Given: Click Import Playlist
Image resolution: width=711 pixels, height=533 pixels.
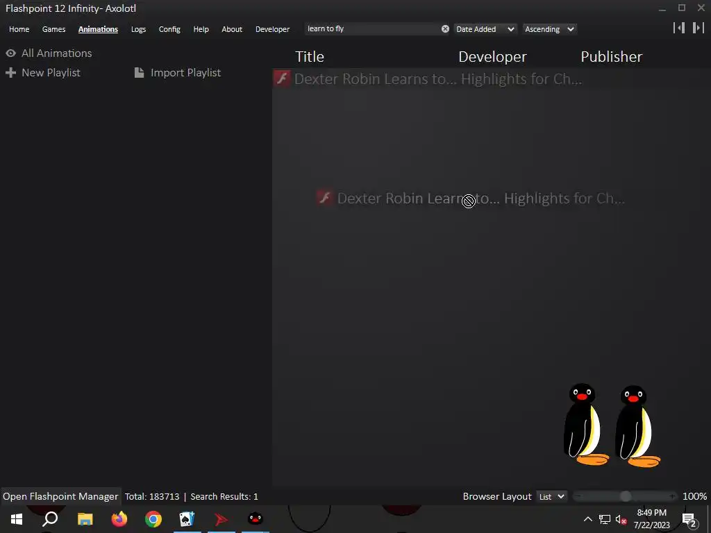Looking at the screenshot, I should [x=185, y=72].
